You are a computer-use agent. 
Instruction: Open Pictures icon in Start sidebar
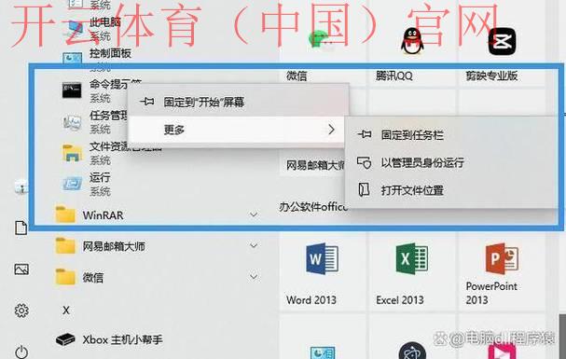point(21,269)
